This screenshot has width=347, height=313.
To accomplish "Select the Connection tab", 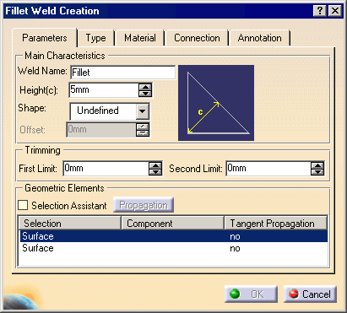I will coord(197,38).
